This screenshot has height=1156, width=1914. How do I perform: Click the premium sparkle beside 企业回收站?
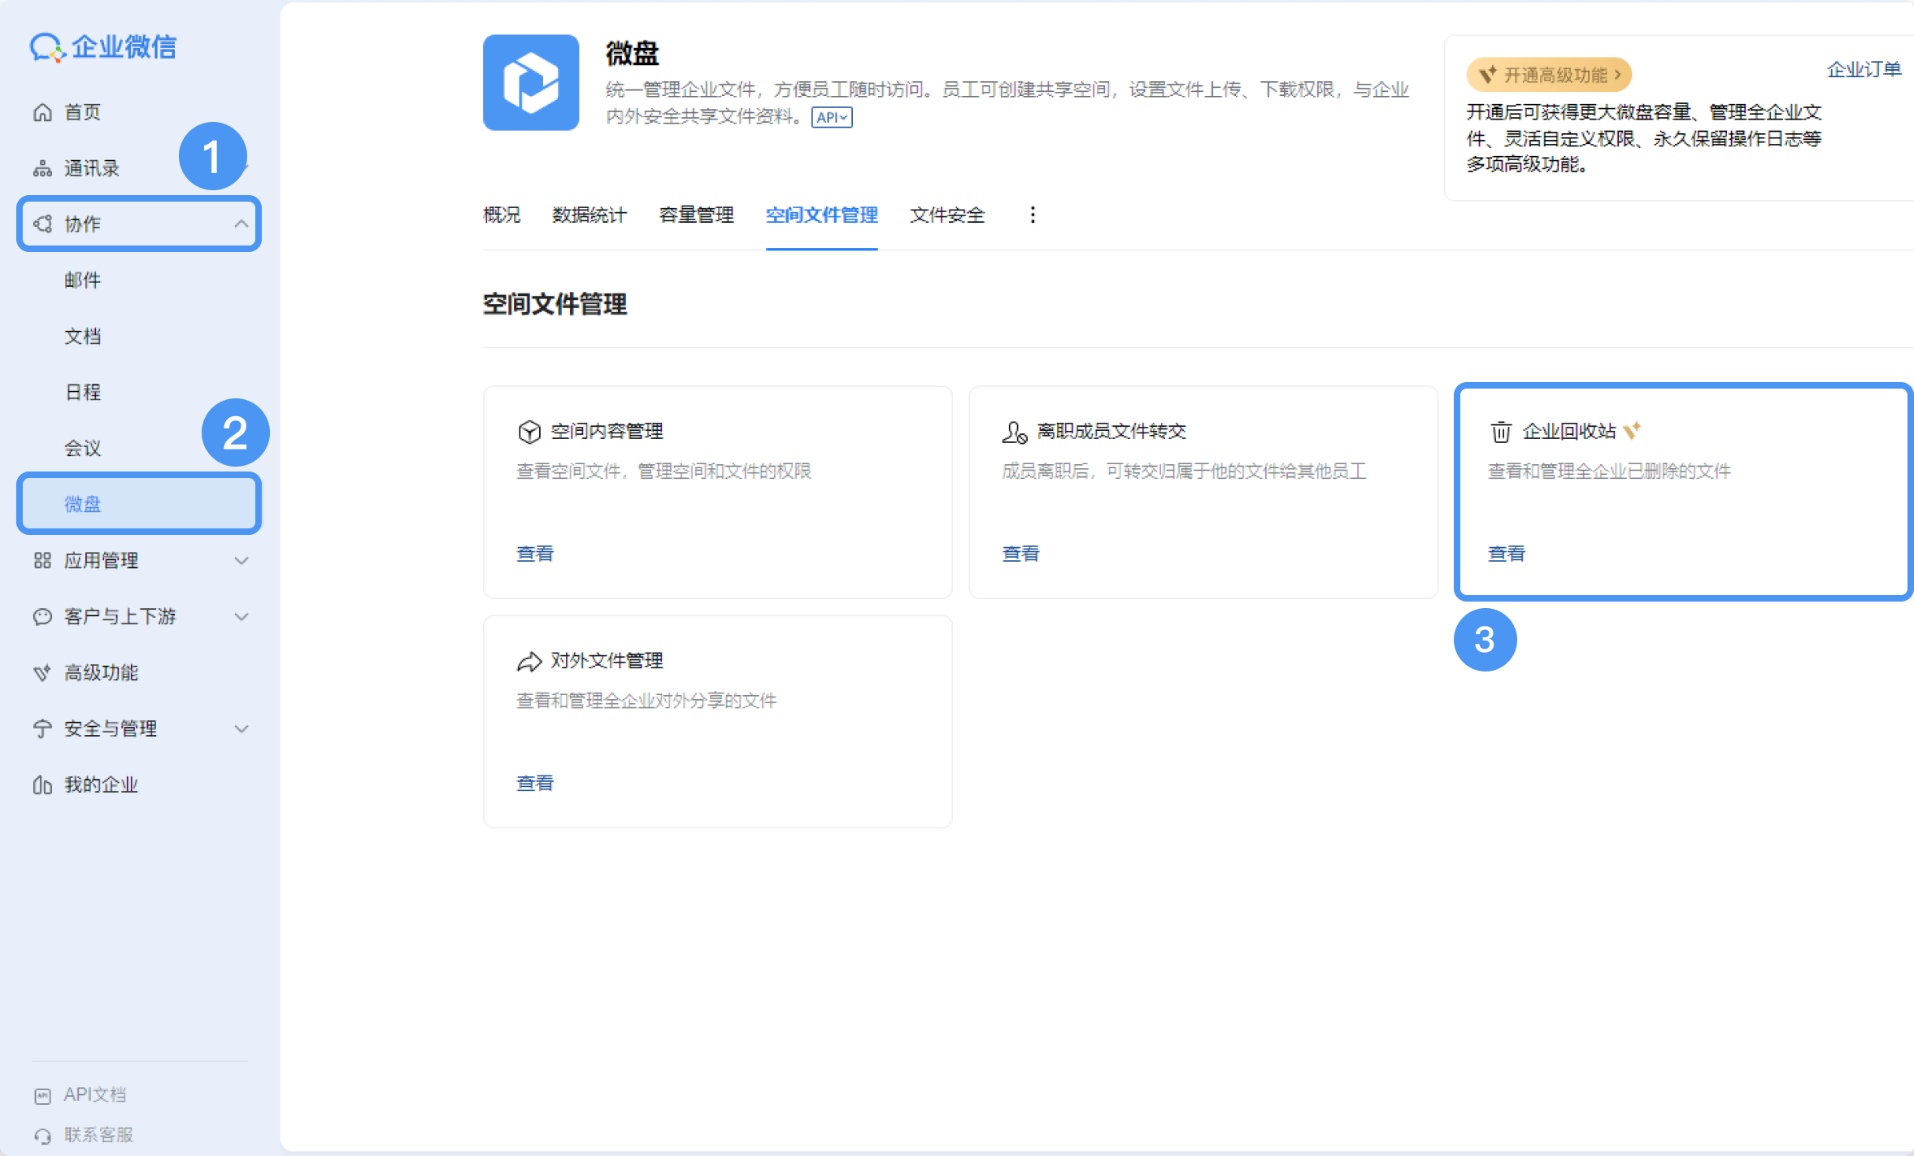[1632, 430]
